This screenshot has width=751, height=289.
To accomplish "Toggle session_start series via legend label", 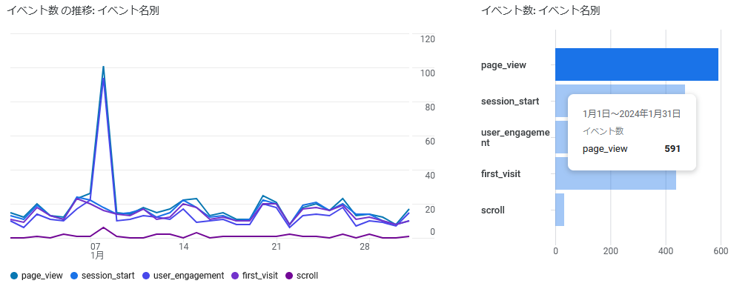I will [107, 276].
